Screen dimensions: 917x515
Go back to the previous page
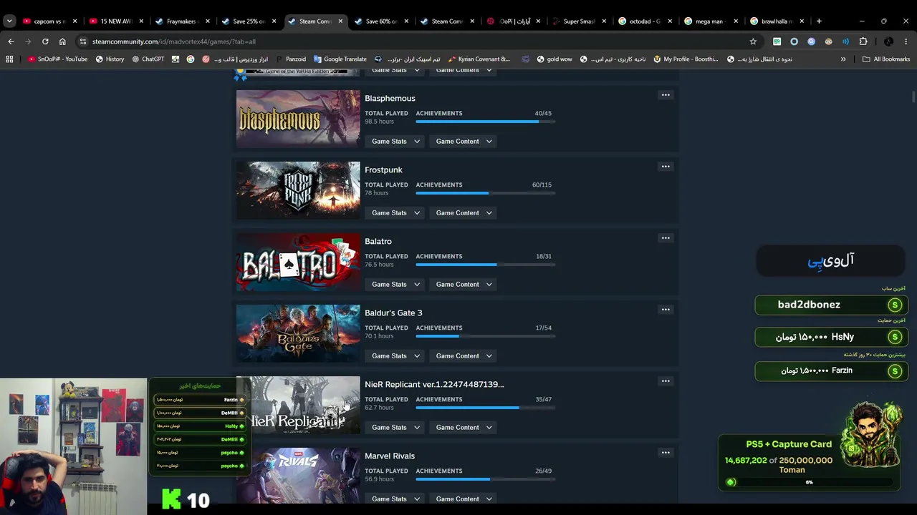pyautogui.click(x=11, y=41)
